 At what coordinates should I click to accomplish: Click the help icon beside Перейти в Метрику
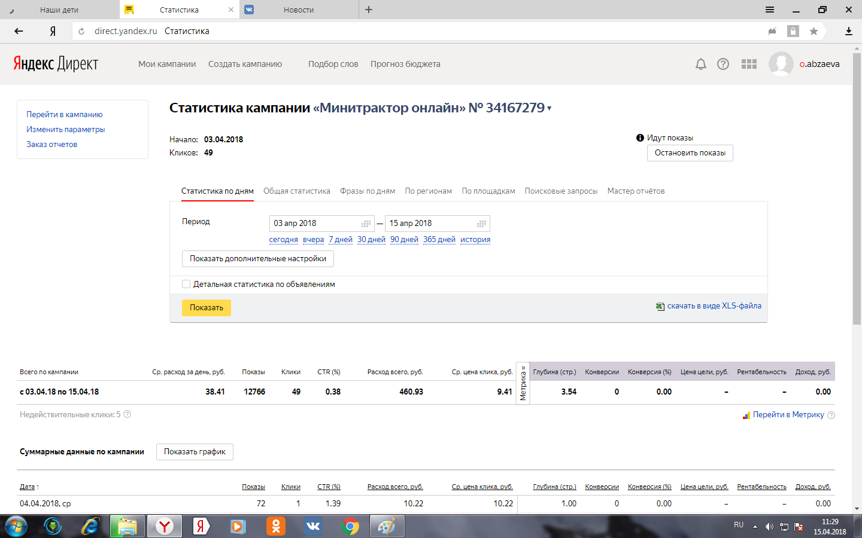[831, 415]
